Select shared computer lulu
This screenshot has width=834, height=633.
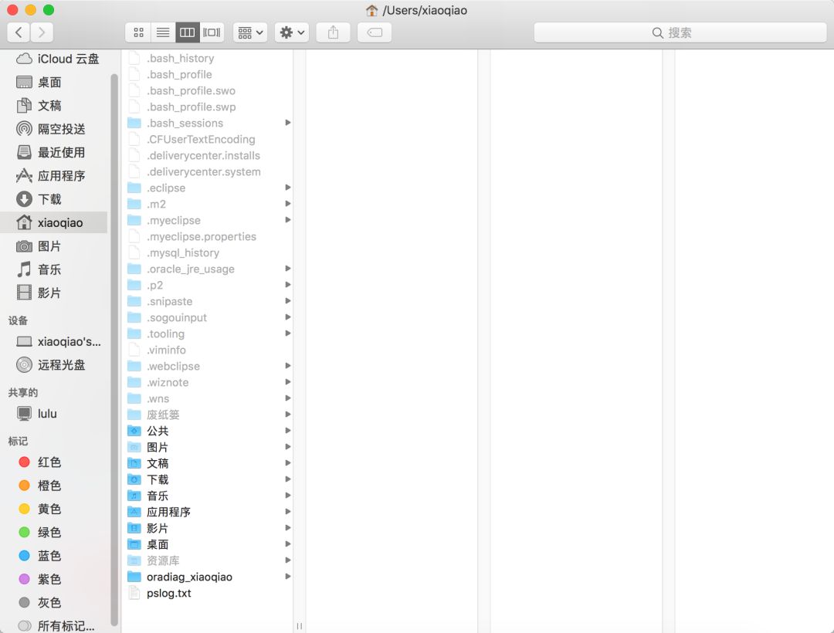point(46,414)
